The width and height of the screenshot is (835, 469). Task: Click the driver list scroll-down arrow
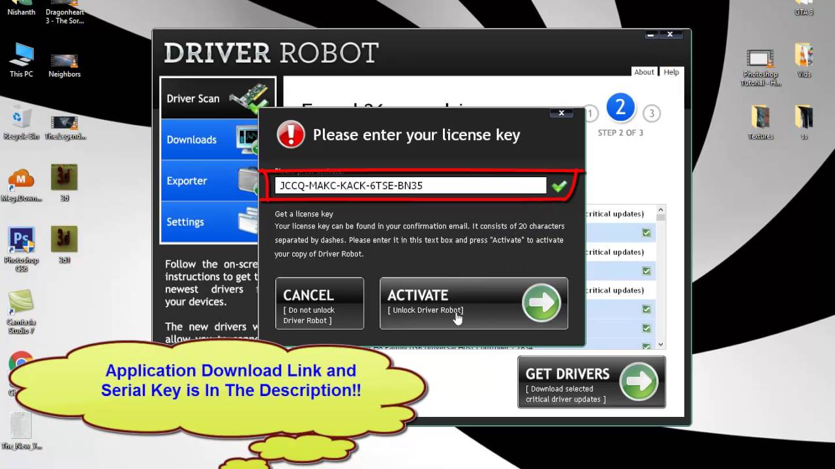tap(661, 345)
